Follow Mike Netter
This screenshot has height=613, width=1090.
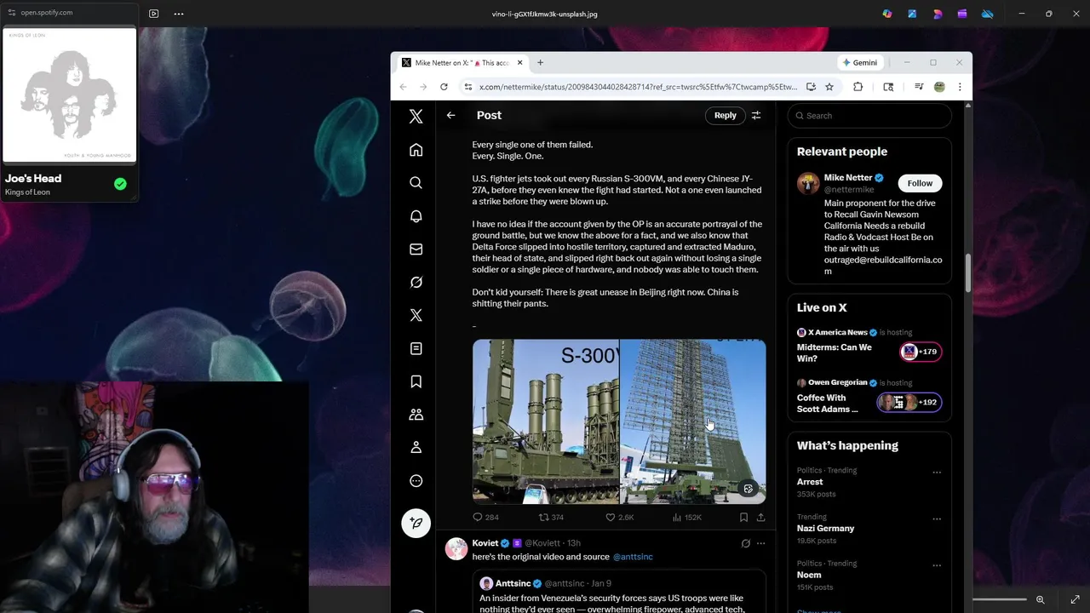click(920, 182)
